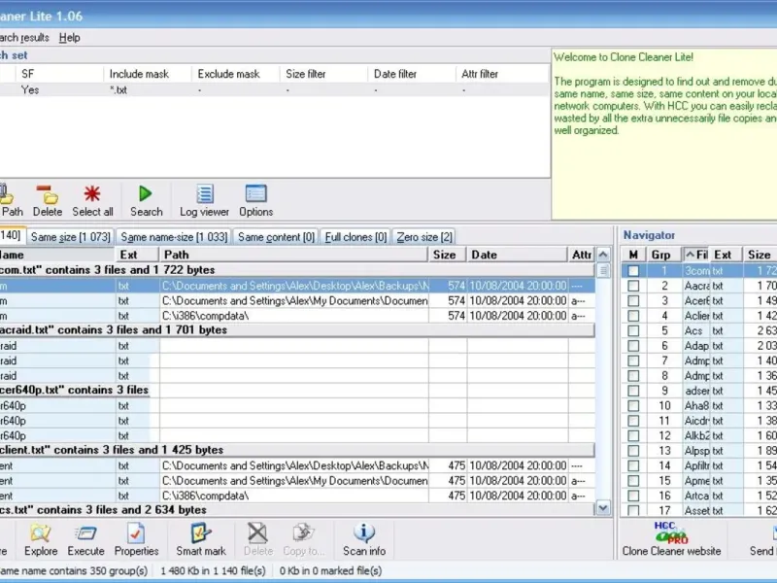This screenshot has height=583, width=777.
Task: Tick the Navigator checkbox for group 12
Action: [x=633, y=435]
